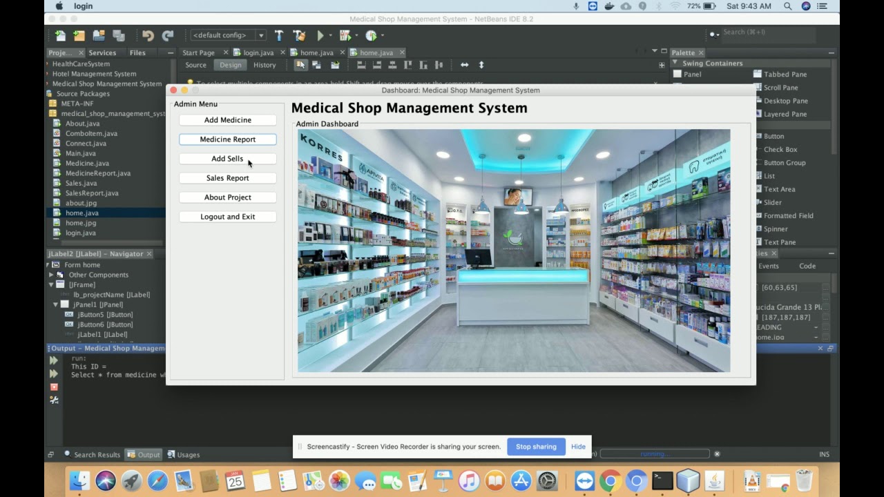
Task: Switch to the Files tab
Action: tap(137, 52)
